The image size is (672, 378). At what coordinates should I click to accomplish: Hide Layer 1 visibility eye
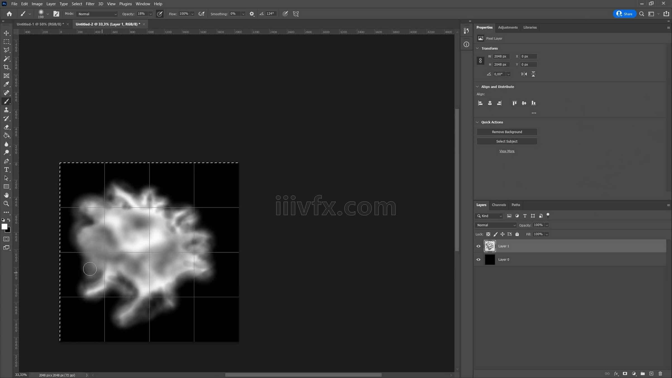pos(479,246)
